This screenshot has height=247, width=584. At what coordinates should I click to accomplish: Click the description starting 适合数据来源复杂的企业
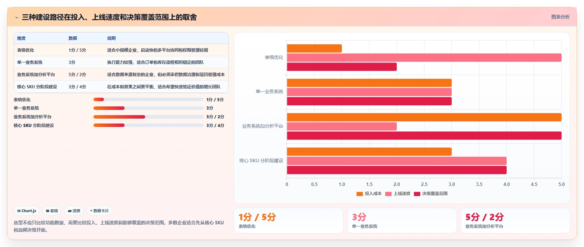pos(166,75)
